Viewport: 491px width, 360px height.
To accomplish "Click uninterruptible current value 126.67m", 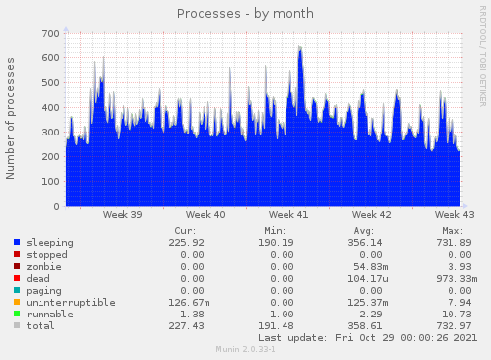I will (189, 303).
